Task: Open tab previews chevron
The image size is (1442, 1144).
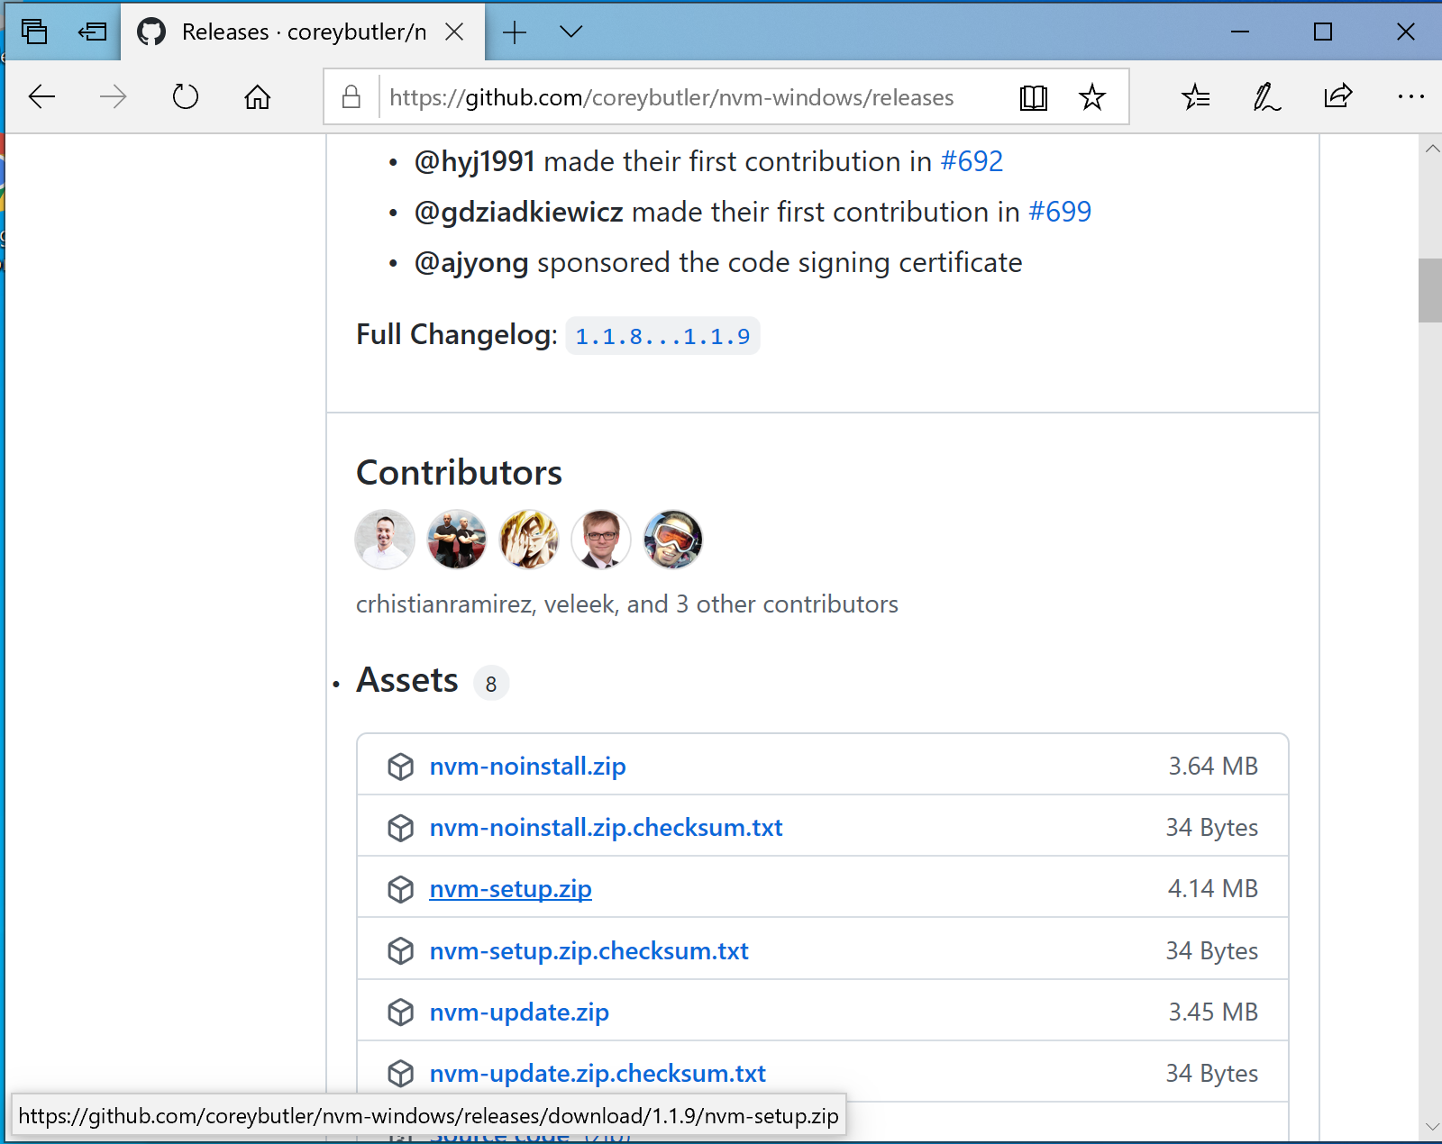Action: [x=571, y=32]
